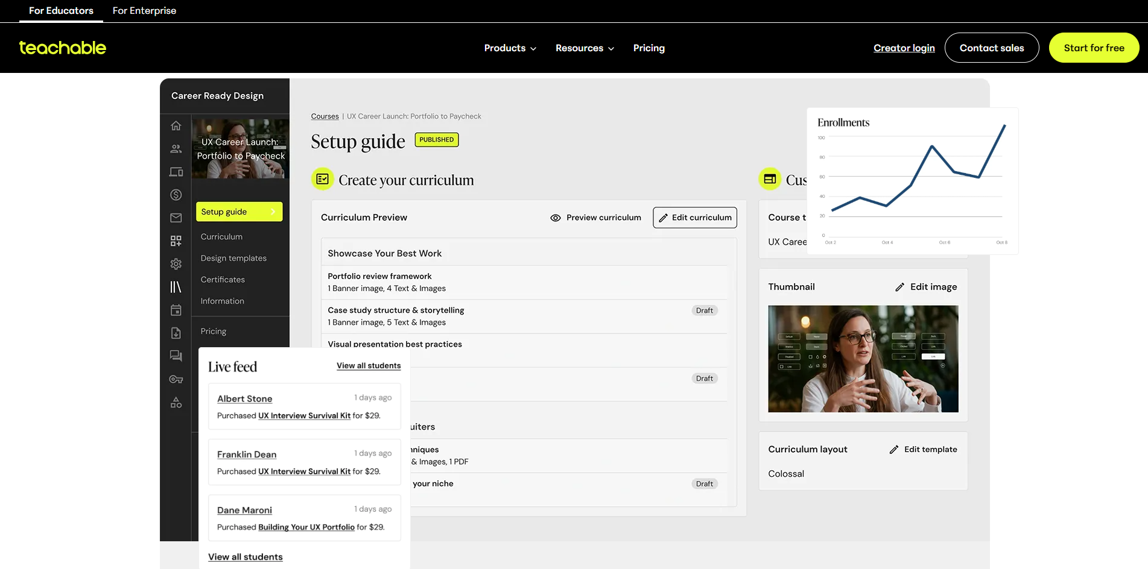This screenshot has width=1148, height=569.
Task: Open the Creator login link
Action: click(904, 48)
